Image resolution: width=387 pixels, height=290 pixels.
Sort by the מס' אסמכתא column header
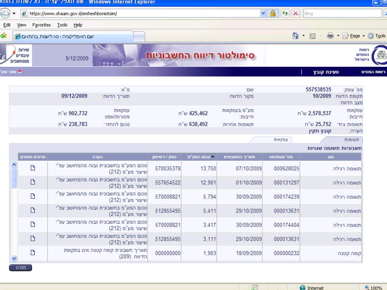pyautogui.click(x=281, y=157)
